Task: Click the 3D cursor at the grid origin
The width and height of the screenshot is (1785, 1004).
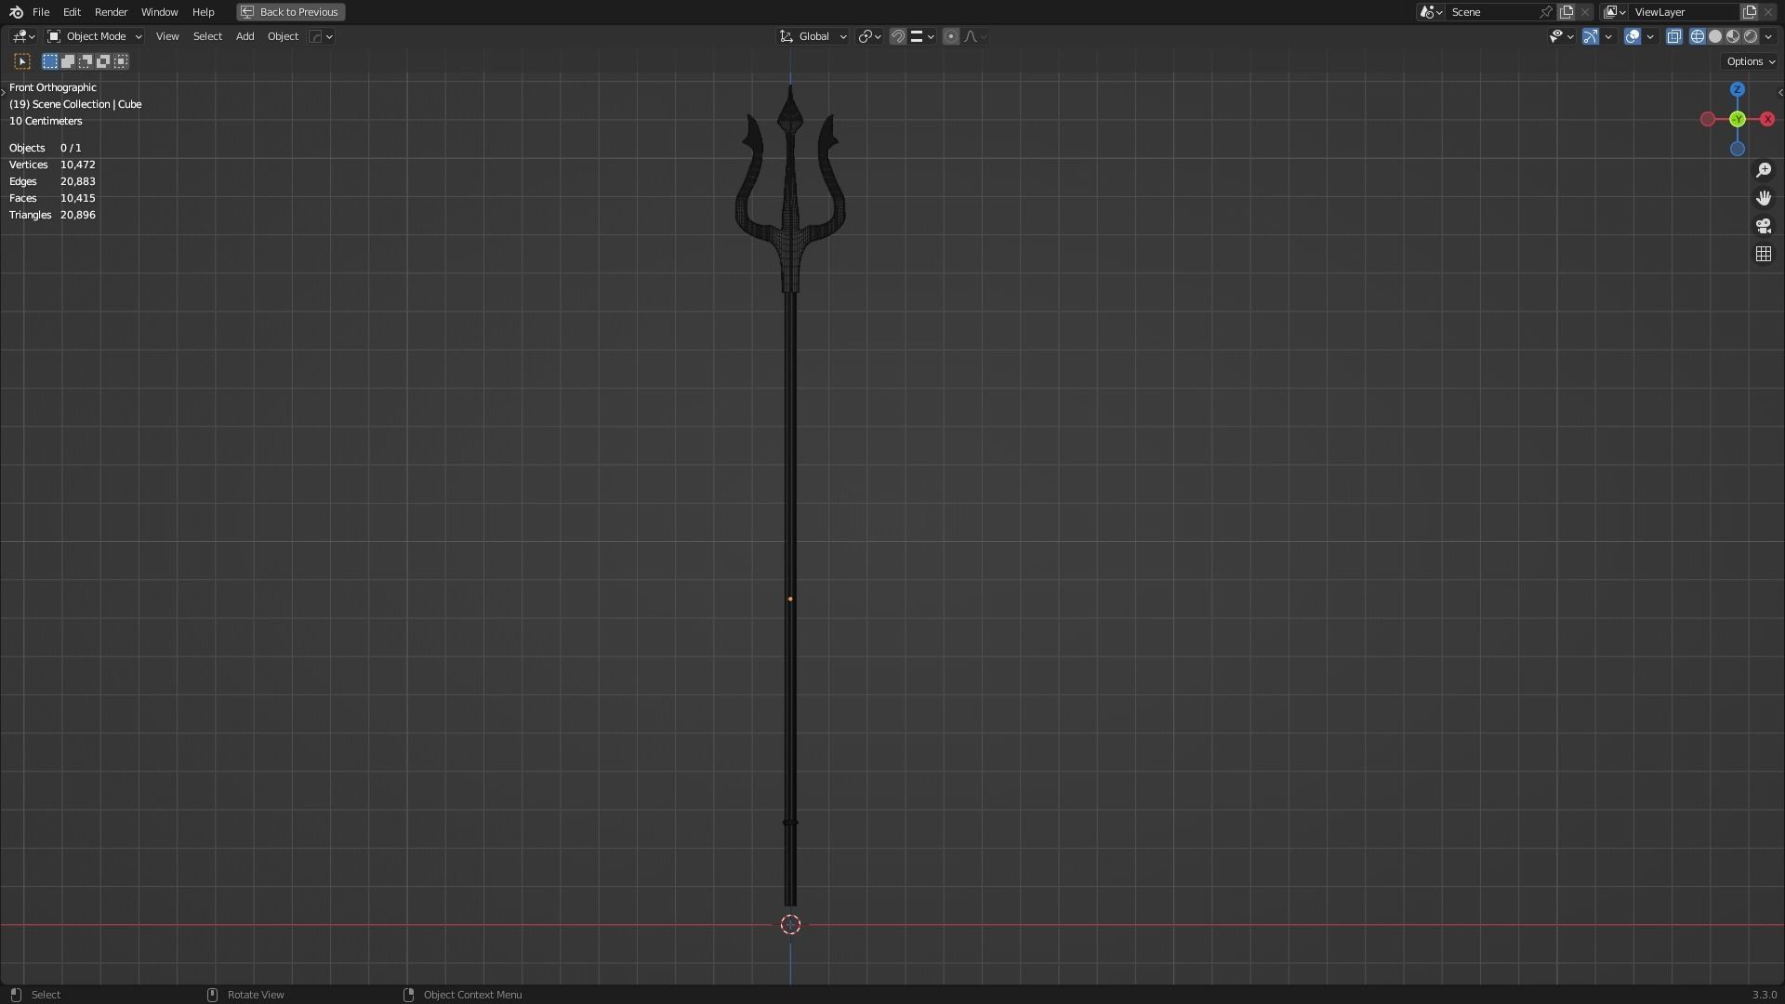Action: click(x=790, y=924)
